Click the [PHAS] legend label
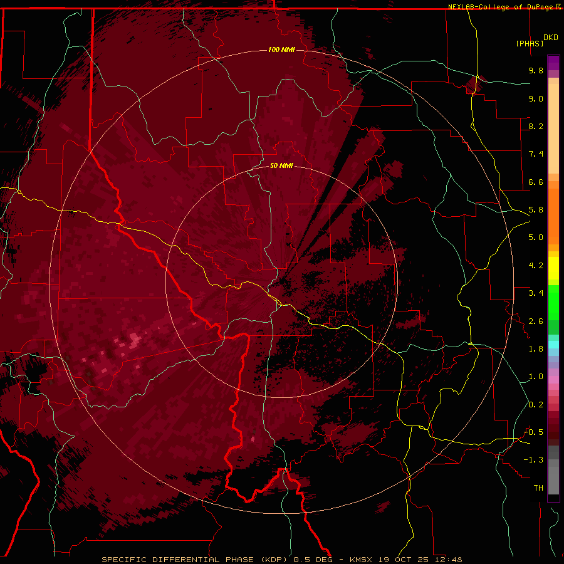 (530, 44)
